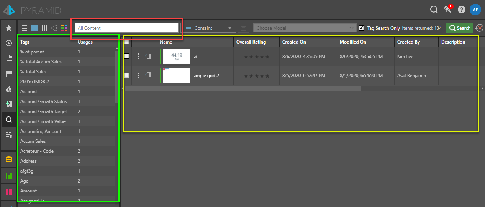Check the box for sdf row
485x207 pixels.
tap(126, 56)
